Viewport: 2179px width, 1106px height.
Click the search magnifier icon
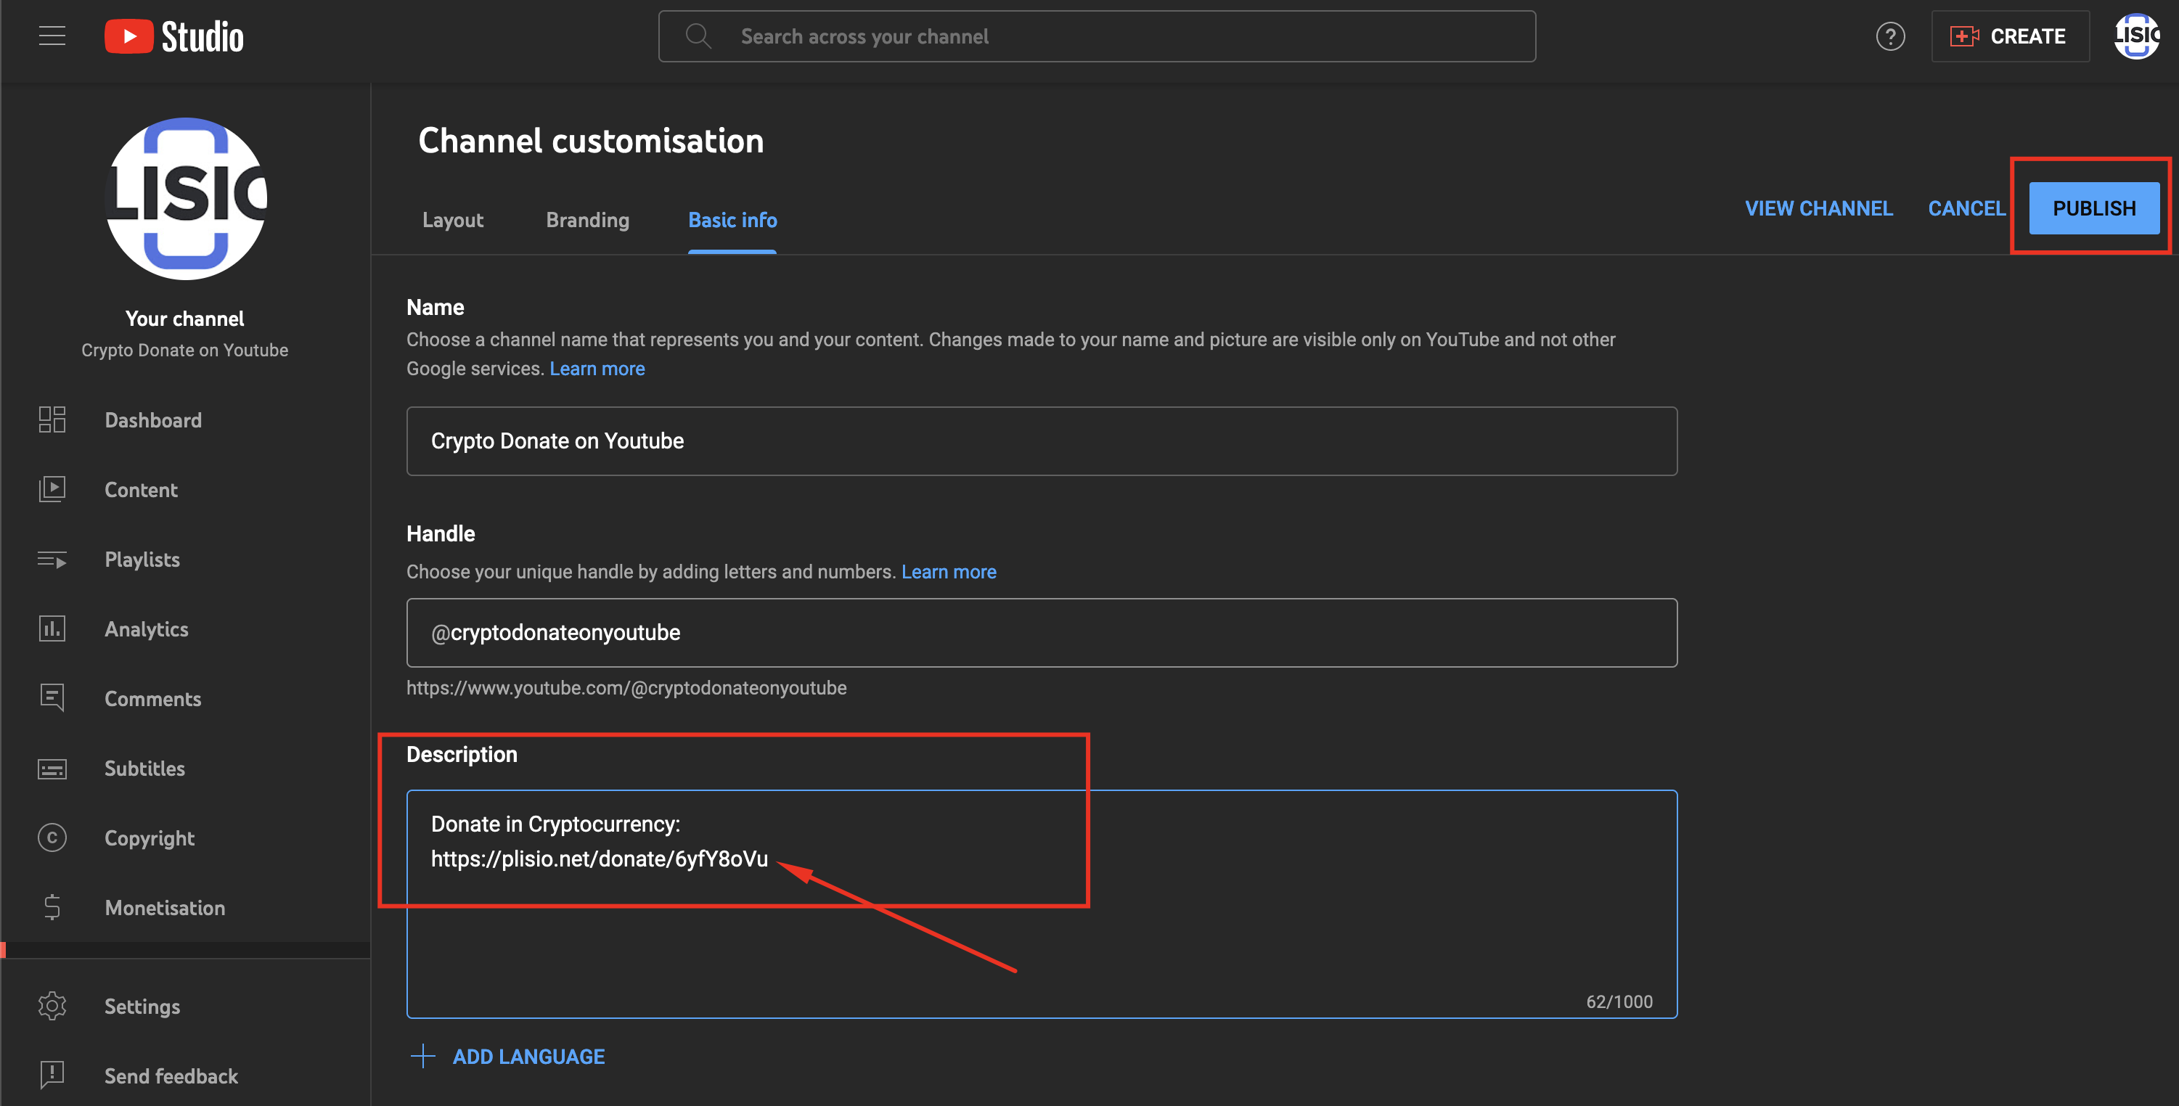coord(698,36)
